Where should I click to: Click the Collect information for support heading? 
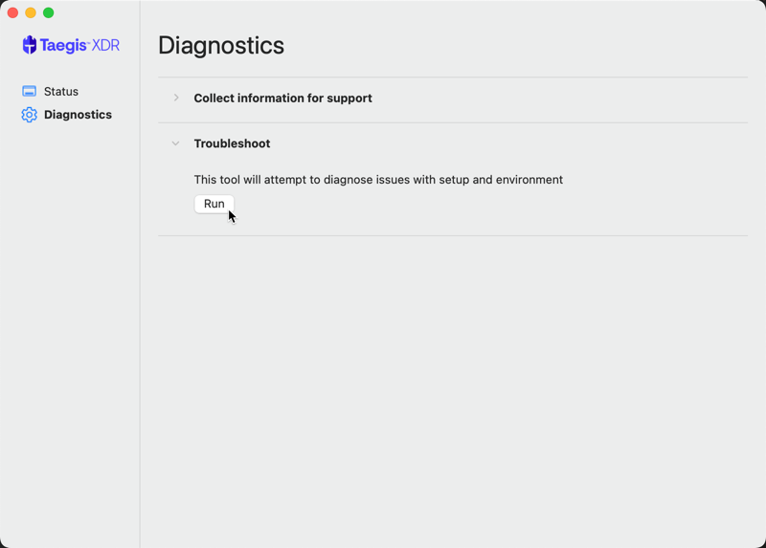[x=282, y=99]
